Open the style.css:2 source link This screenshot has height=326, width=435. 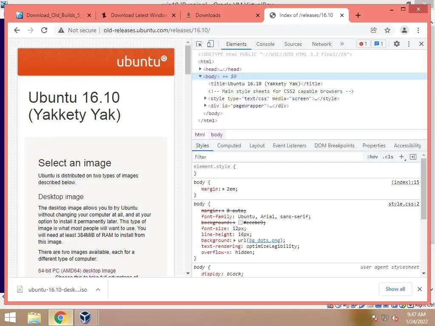tap(404, 204)
